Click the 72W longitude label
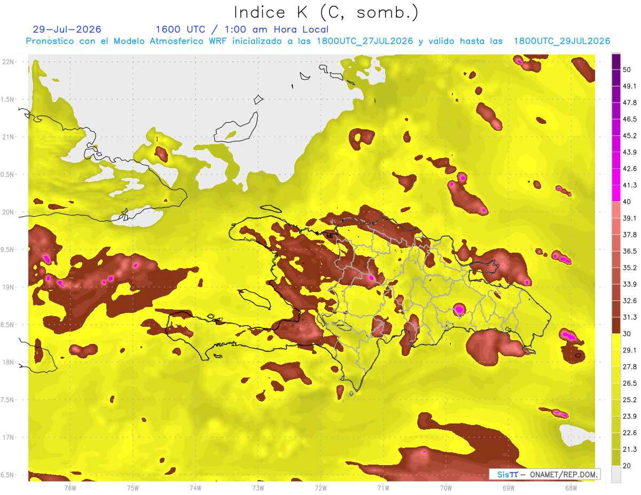The width and height of the screenshot is (641, 495). pos(320,488)
